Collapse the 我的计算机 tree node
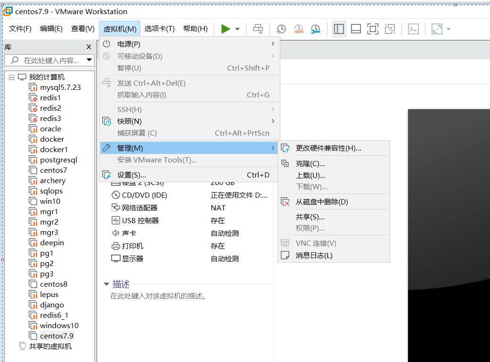 [12, 77]
